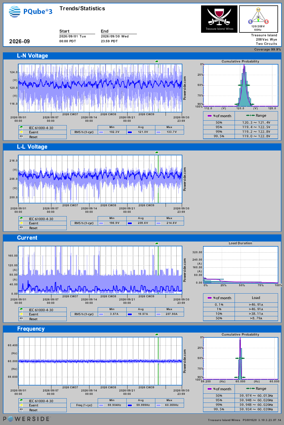Open the Frequency Cumulative Probability histogram
The image size is (284, 425).
coord(241,358)
